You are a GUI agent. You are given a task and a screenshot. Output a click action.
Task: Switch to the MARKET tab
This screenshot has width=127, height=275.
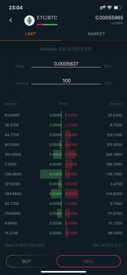point(96,34)
